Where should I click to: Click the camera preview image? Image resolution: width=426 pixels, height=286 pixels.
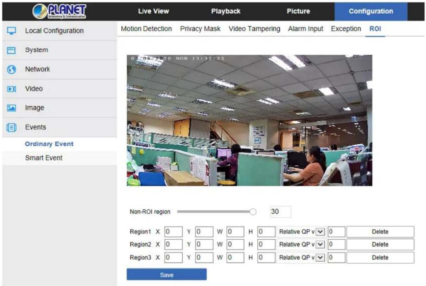click(x=249, y=120)
